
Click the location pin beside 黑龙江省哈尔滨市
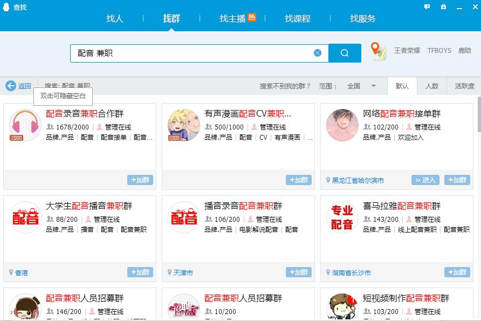[x=328, y=180]
